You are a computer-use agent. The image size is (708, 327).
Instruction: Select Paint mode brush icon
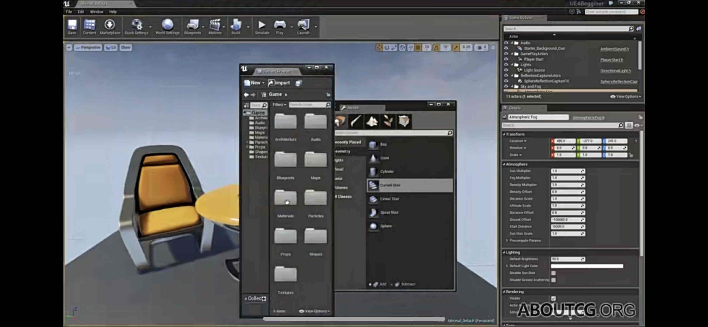pyautogui.click(x=356, y=121)
